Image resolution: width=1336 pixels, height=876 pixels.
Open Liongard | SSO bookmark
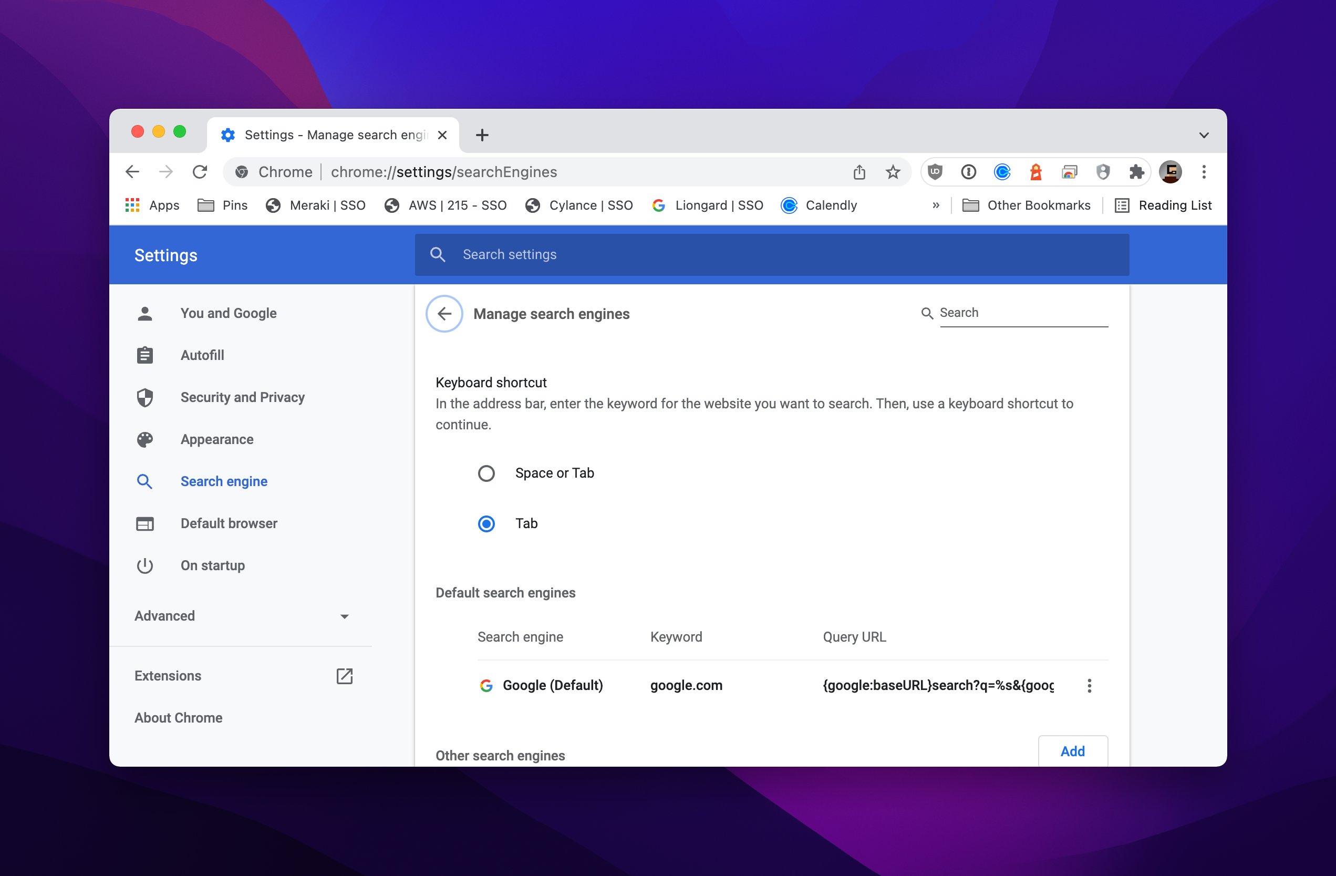point(707,205)
